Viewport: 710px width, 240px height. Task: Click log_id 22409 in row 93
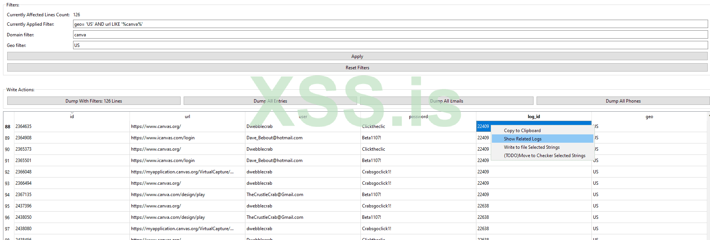click(x=534, y=183)
